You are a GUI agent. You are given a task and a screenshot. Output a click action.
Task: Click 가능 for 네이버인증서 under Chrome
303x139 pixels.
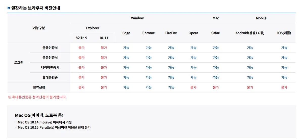148,68
